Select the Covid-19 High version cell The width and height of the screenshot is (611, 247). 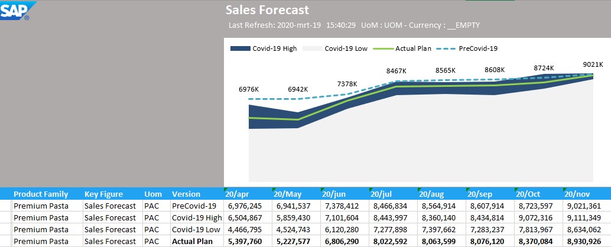click(197, 217)
